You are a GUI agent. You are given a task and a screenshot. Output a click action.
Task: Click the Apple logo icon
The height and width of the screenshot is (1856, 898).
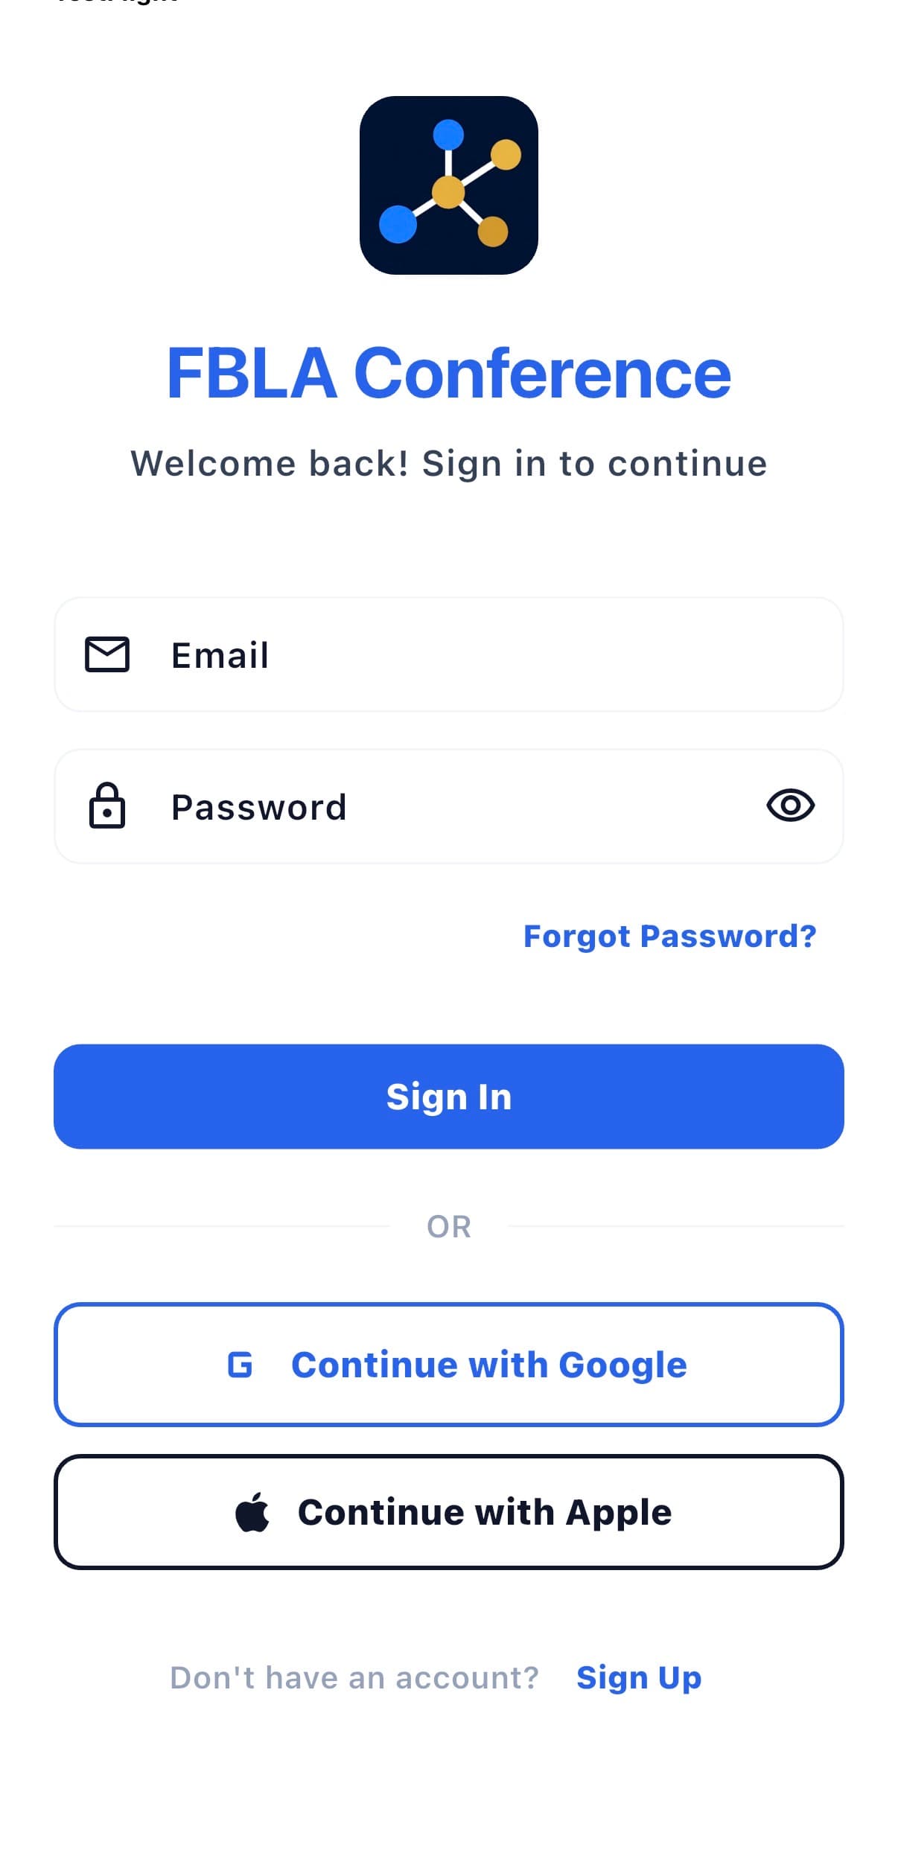pyautogui.click(x=252, y=1512)
